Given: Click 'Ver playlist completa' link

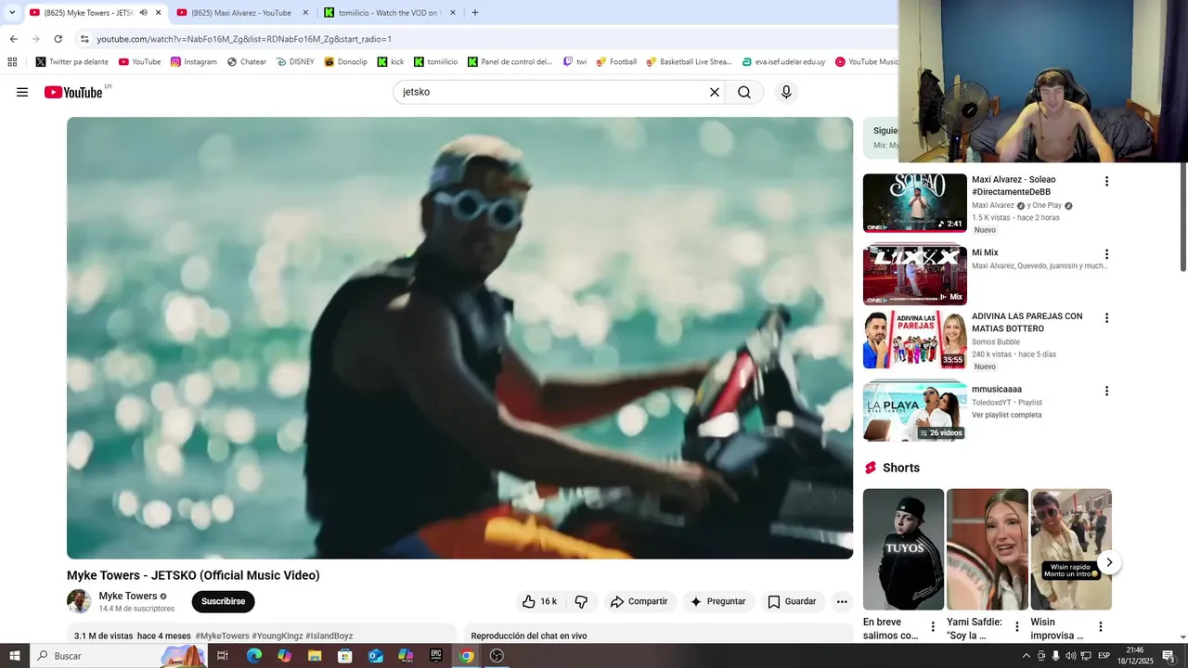Looking at the screenshot, I should (1007, 415).
